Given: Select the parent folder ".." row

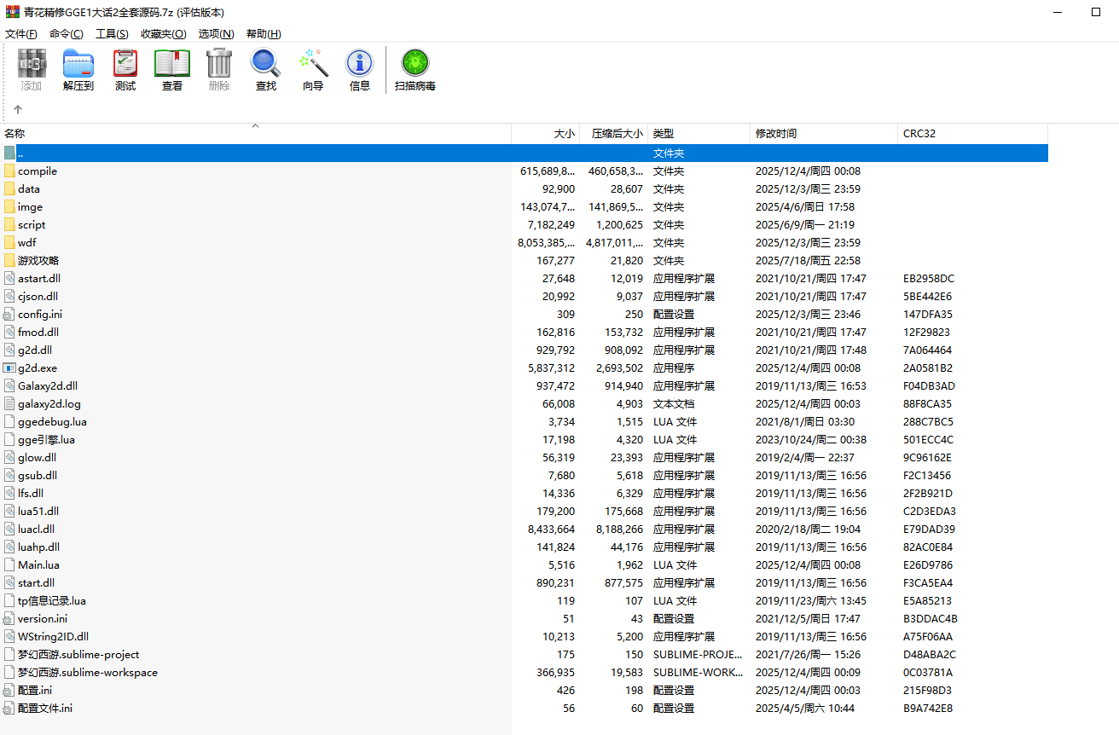Looking at the screenshot, I should click(x=20, y=153).
